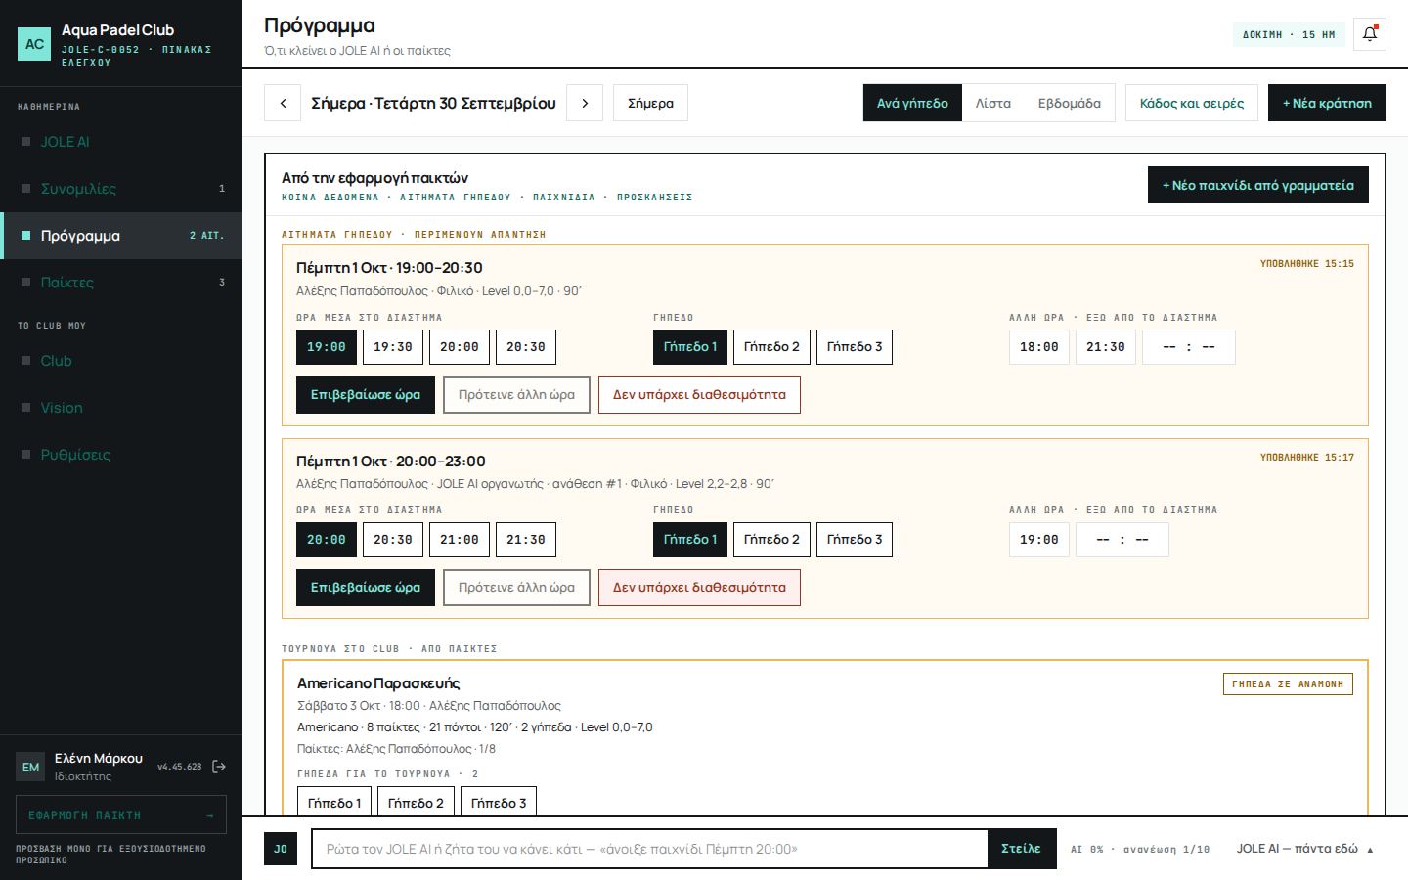
Task: Open JOLE AI in the sidebar
Action: (x=120, y=142)
